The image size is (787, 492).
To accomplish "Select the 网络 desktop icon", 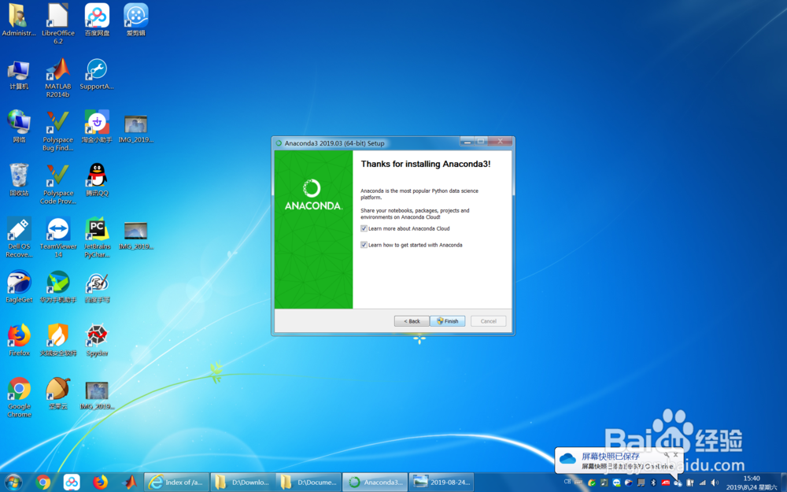I will coord(19,127).
